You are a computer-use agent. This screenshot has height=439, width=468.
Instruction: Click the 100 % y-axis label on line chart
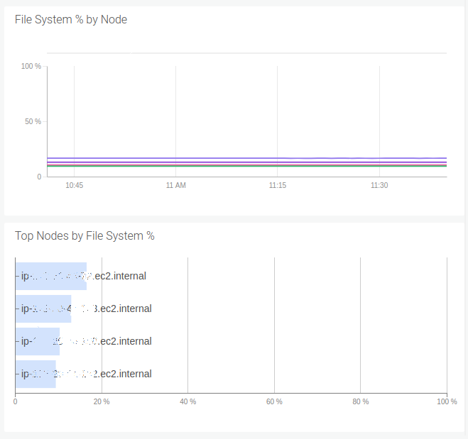(31, 66)
